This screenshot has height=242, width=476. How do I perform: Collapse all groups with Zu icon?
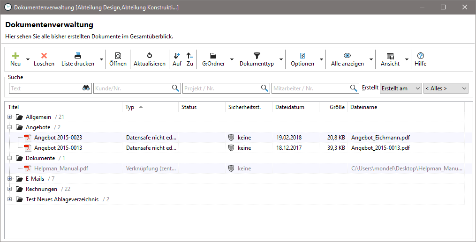tap(189, 55)
